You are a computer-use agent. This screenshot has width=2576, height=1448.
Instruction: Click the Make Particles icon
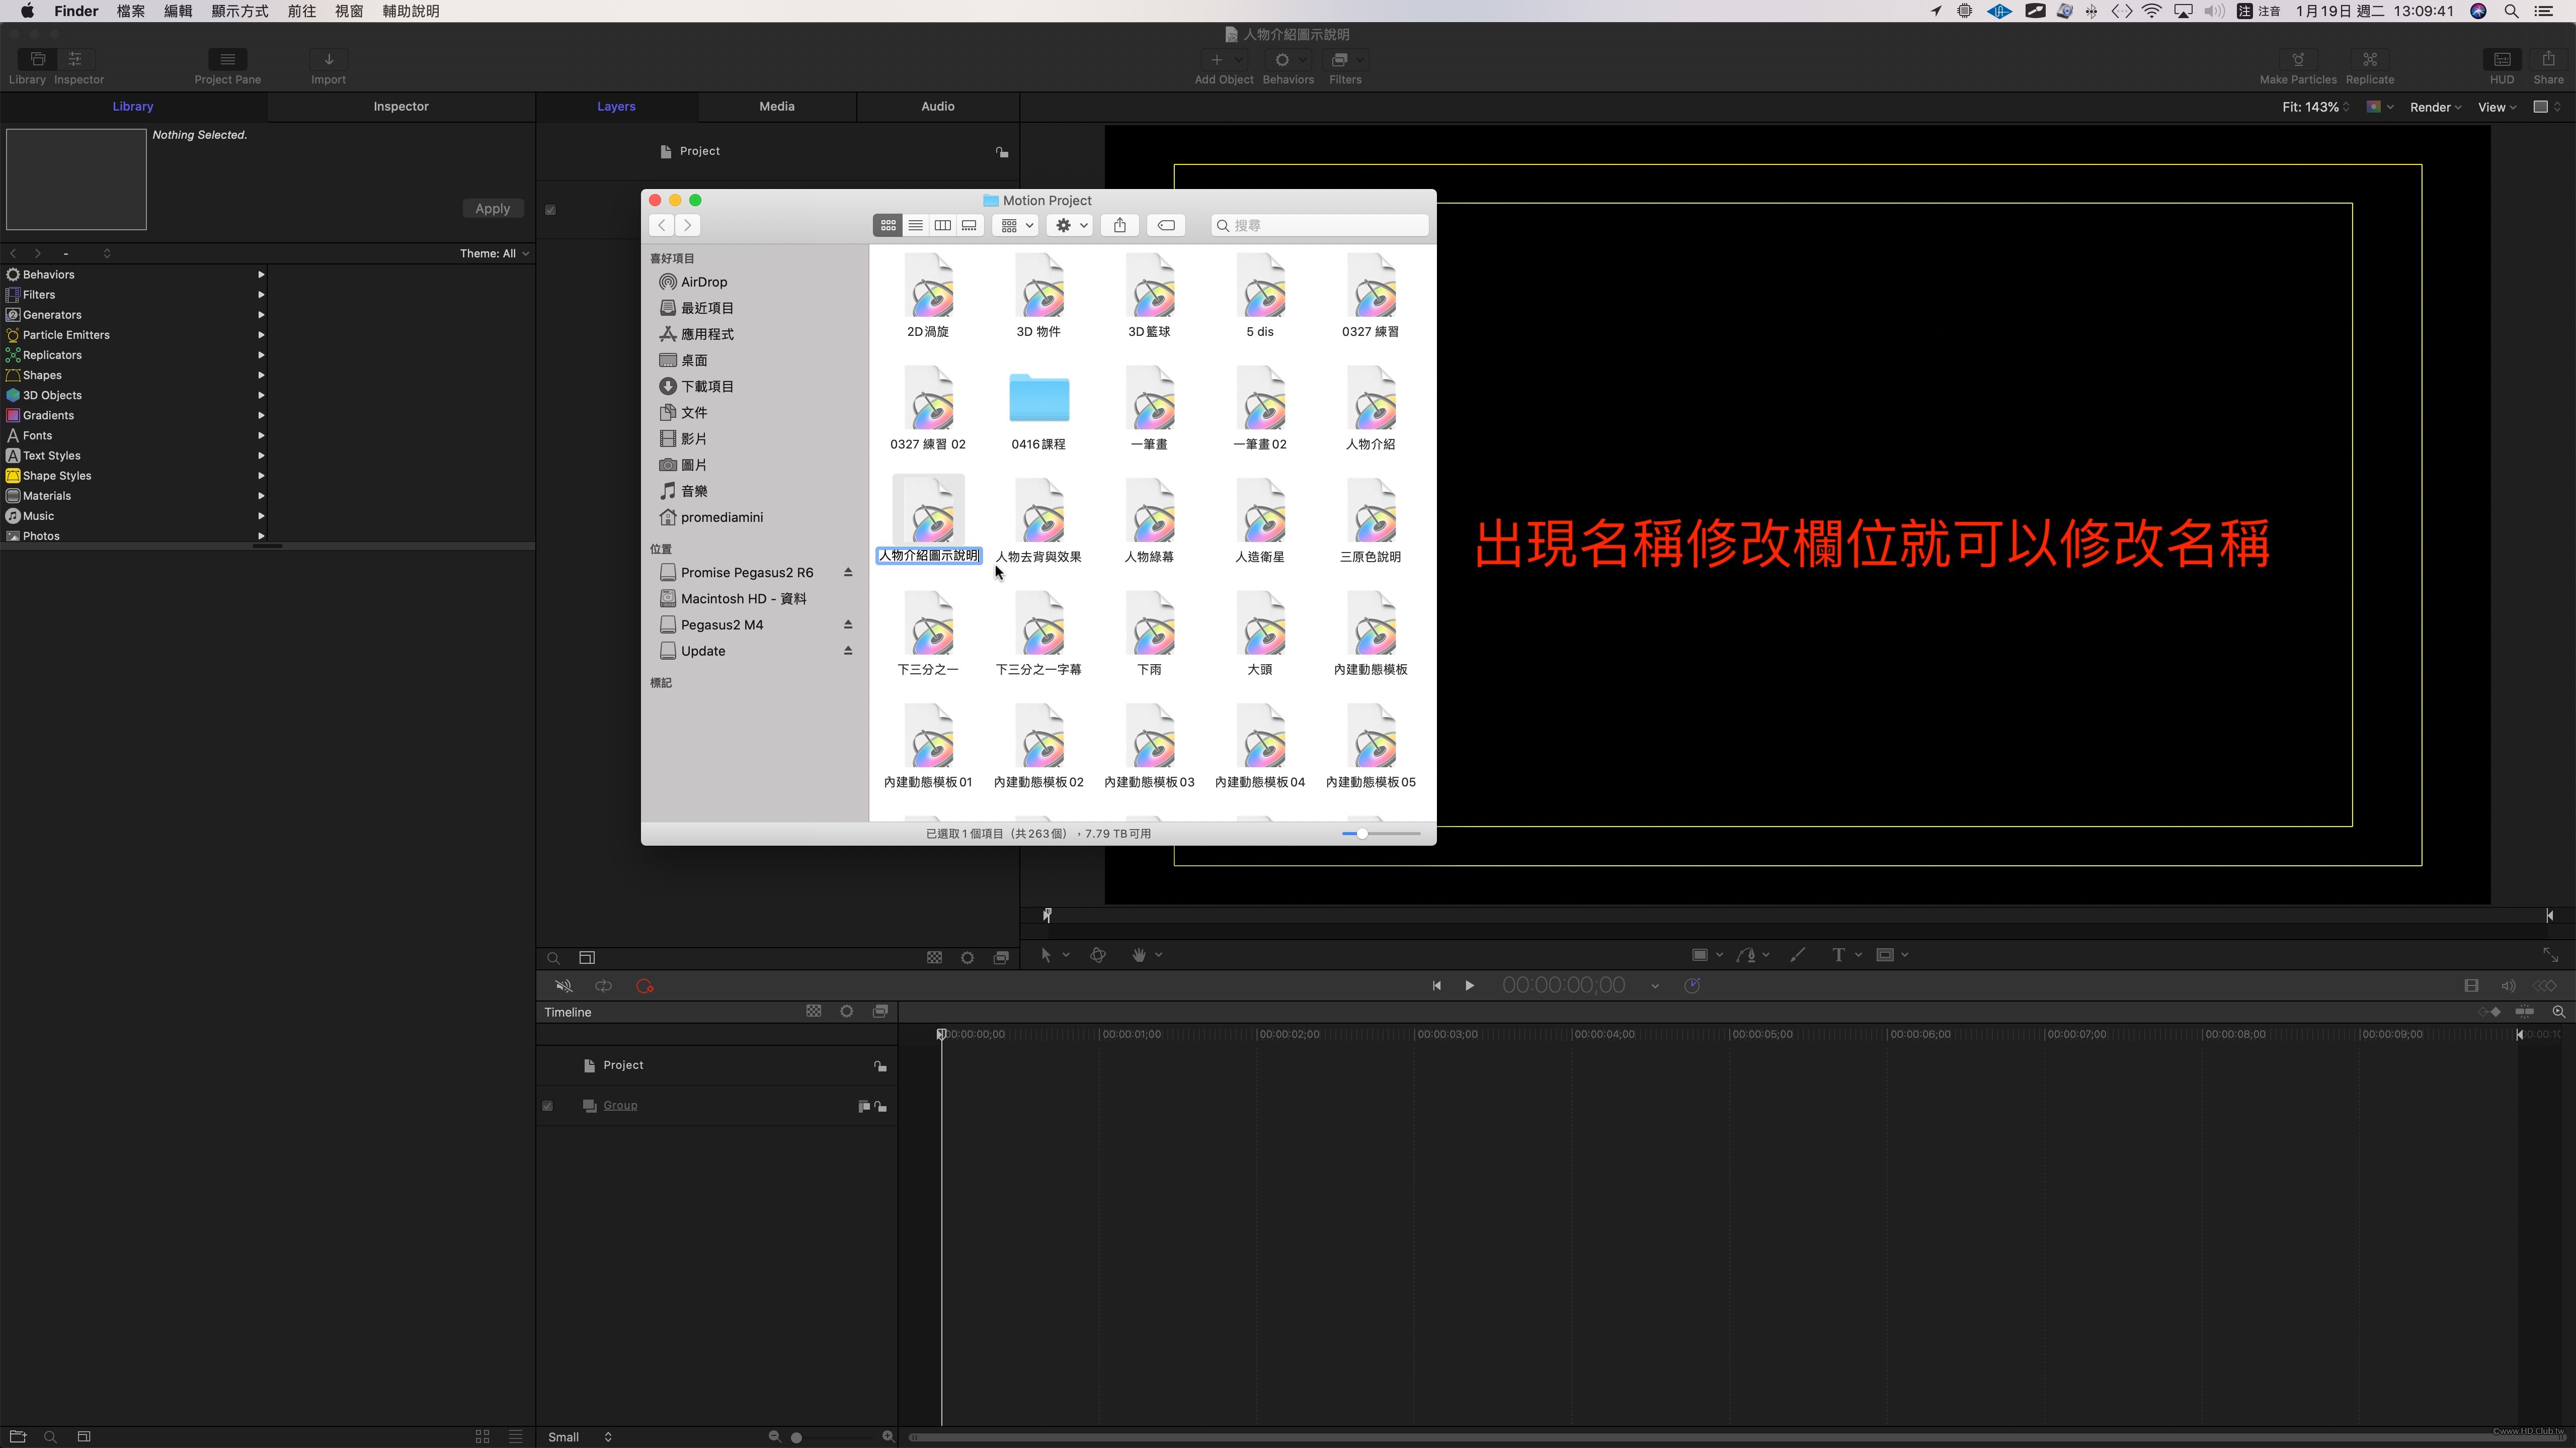point(2298,60)
